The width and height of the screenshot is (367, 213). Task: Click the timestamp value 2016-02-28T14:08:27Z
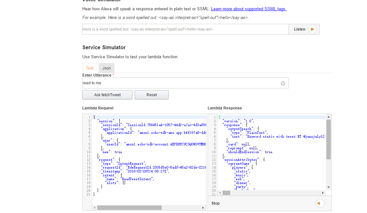tap(147, 171)
